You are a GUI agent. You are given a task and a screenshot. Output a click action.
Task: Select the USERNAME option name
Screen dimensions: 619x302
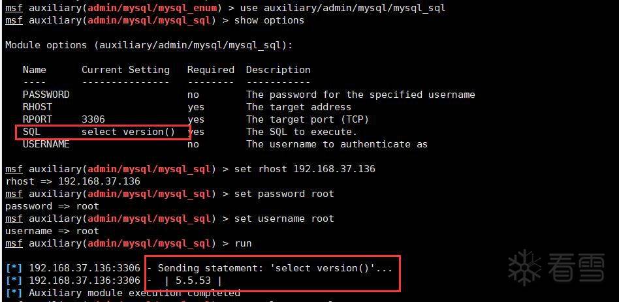click(46, 144)
